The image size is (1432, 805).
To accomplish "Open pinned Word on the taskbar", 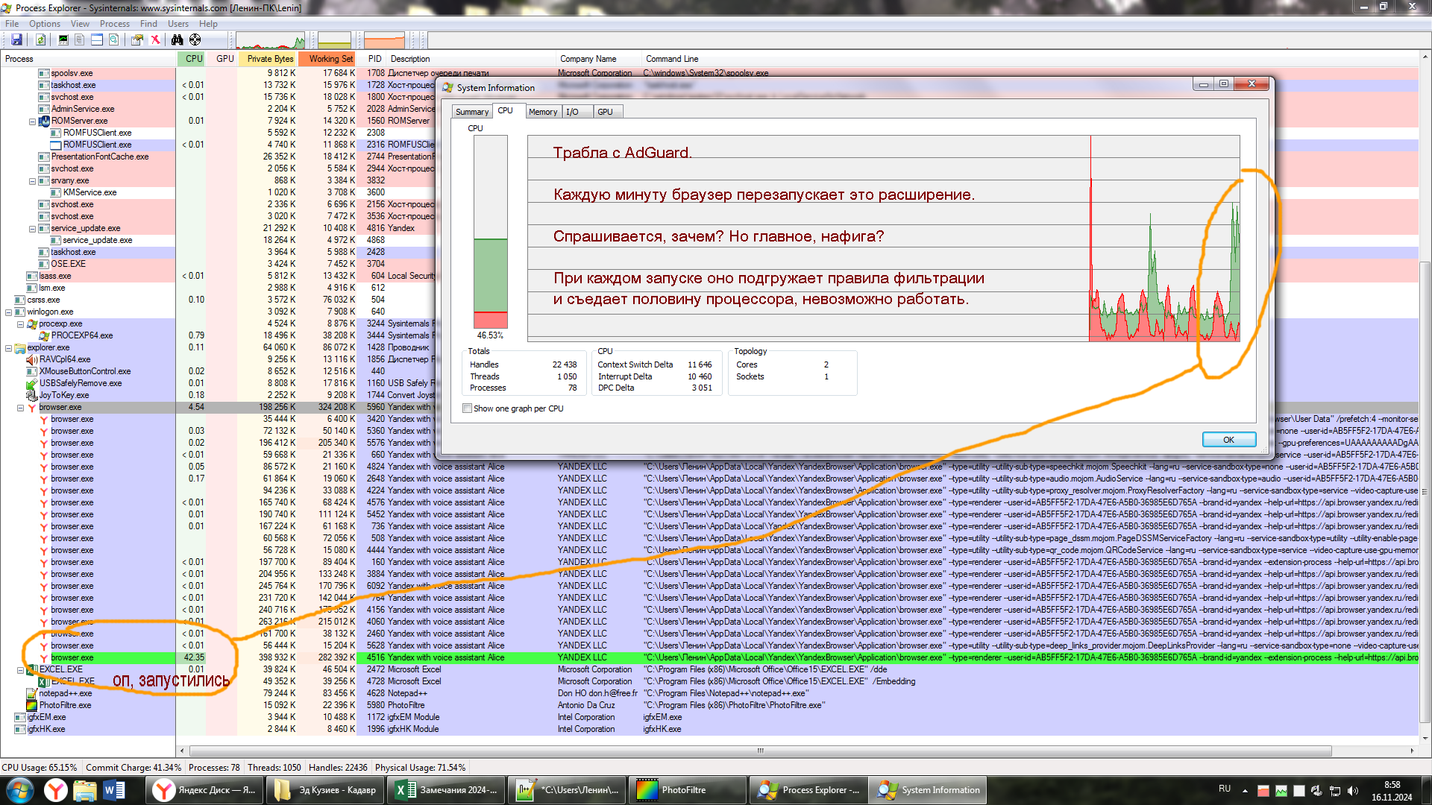I will click(x=114, y=790).
